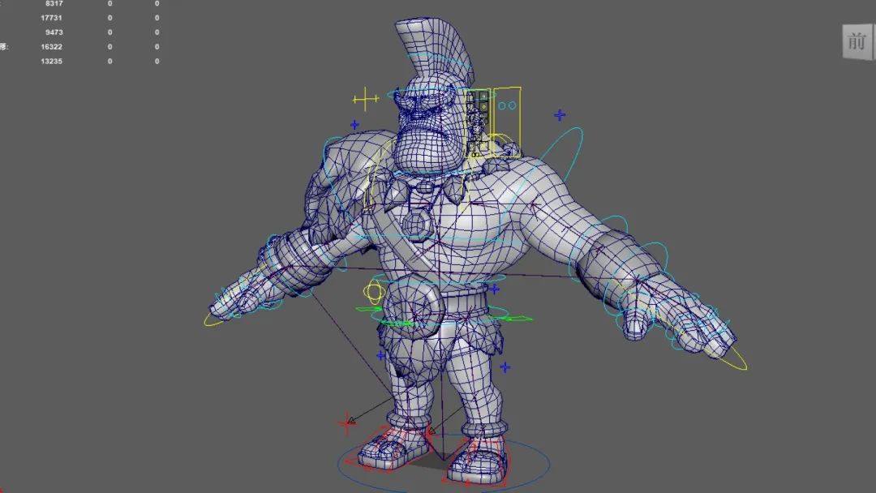Screen dimensions: 876x493
Task: Click the poly count value 8317
Action: pos(54,3)
